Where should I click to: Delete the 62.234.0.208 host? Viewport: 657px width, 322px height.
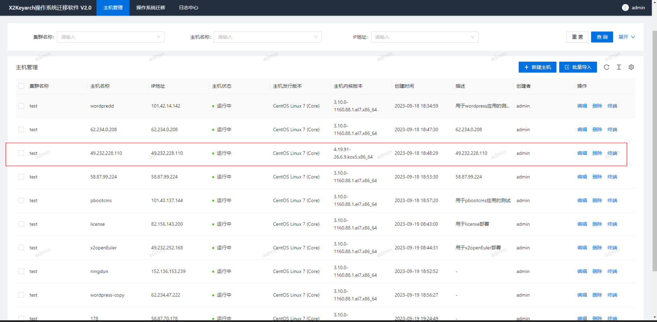[597, 129]
